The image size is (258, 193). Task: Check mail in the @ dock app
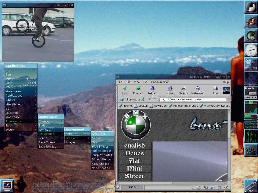251,64
